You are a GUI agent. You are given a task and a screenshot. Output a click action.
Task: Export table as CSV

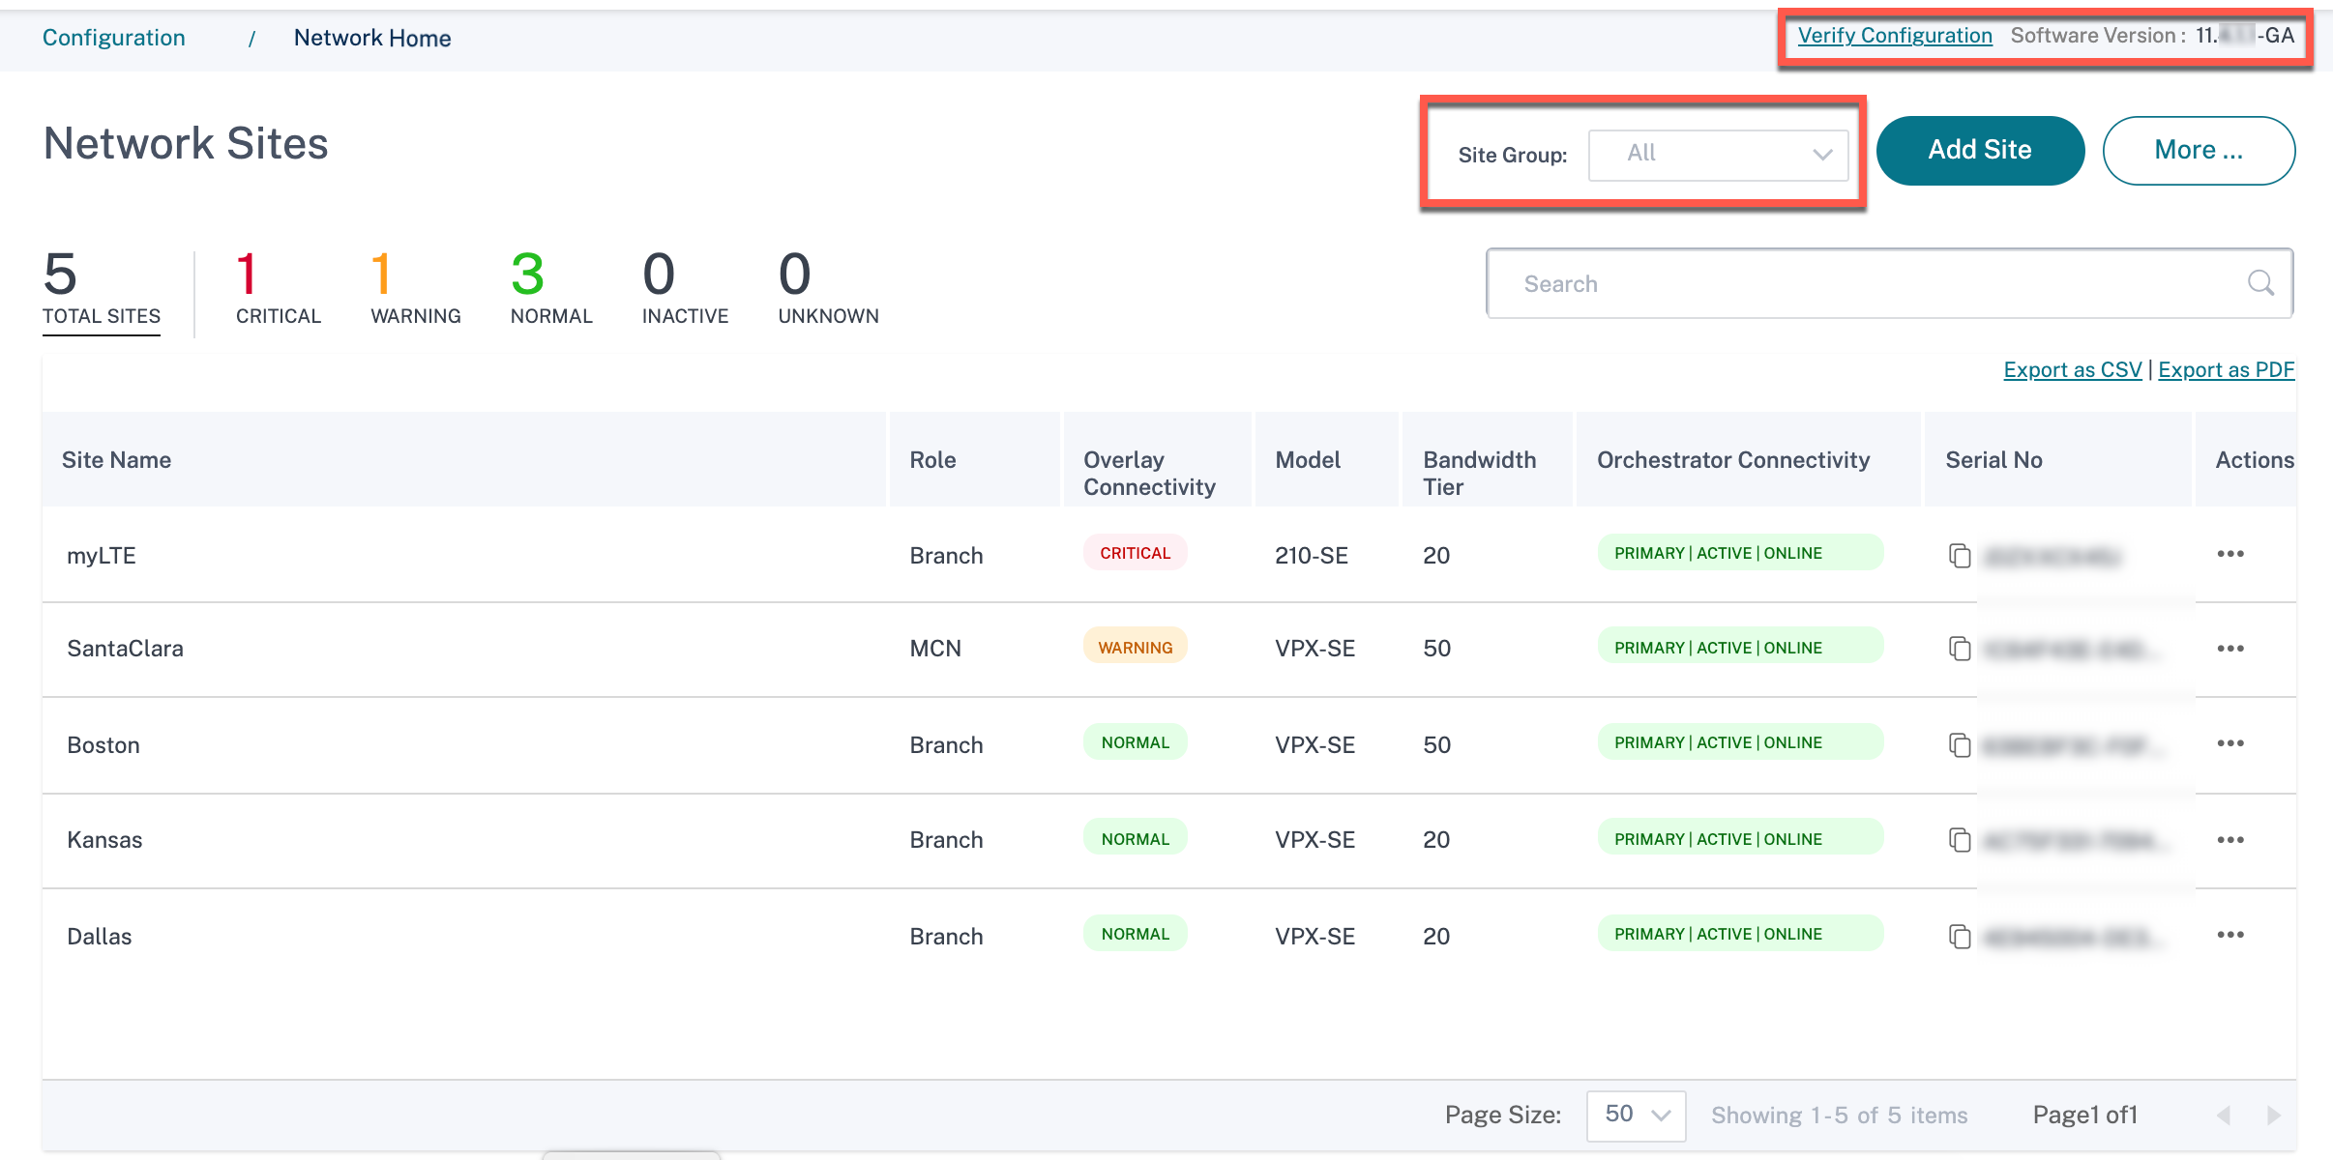(2073, 369)
